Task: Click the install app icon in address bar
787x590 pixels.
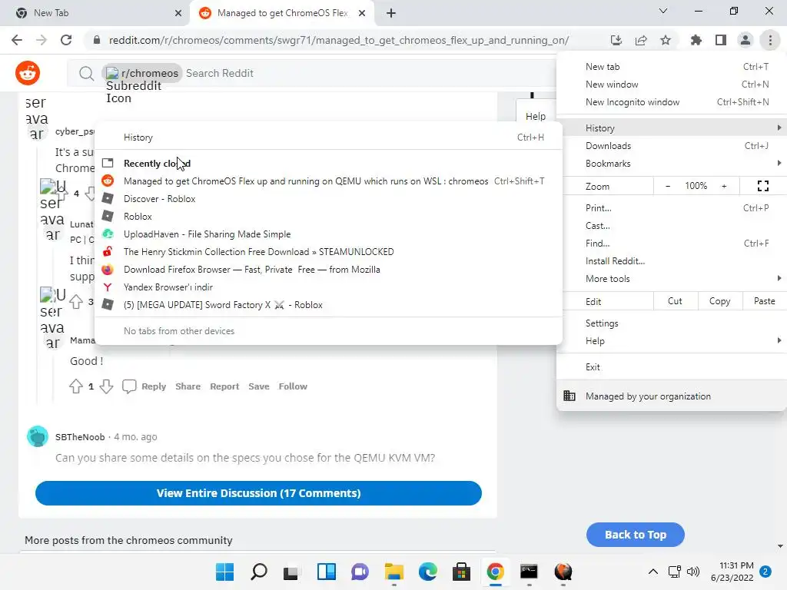Action: click(616, 40)
